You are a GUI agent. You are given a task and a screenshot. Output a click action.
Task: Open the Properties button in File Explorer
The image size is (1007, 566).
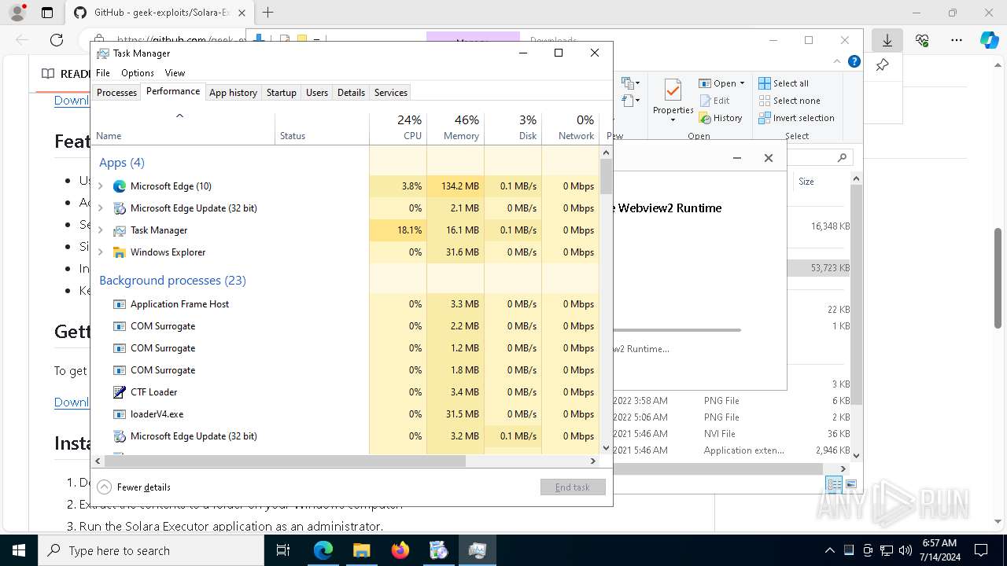673,100
